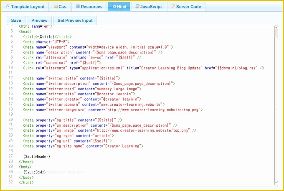284x191 pixels.
Task: Place cursor on the {$autoHeader} line
Action: (x=37, y=156)
